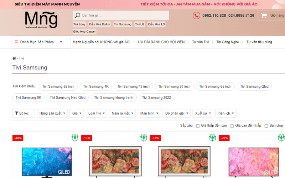Viewport: 285px width, 178px height.
Task: Click the Tivi LG quick search tag
Action: 140,24
